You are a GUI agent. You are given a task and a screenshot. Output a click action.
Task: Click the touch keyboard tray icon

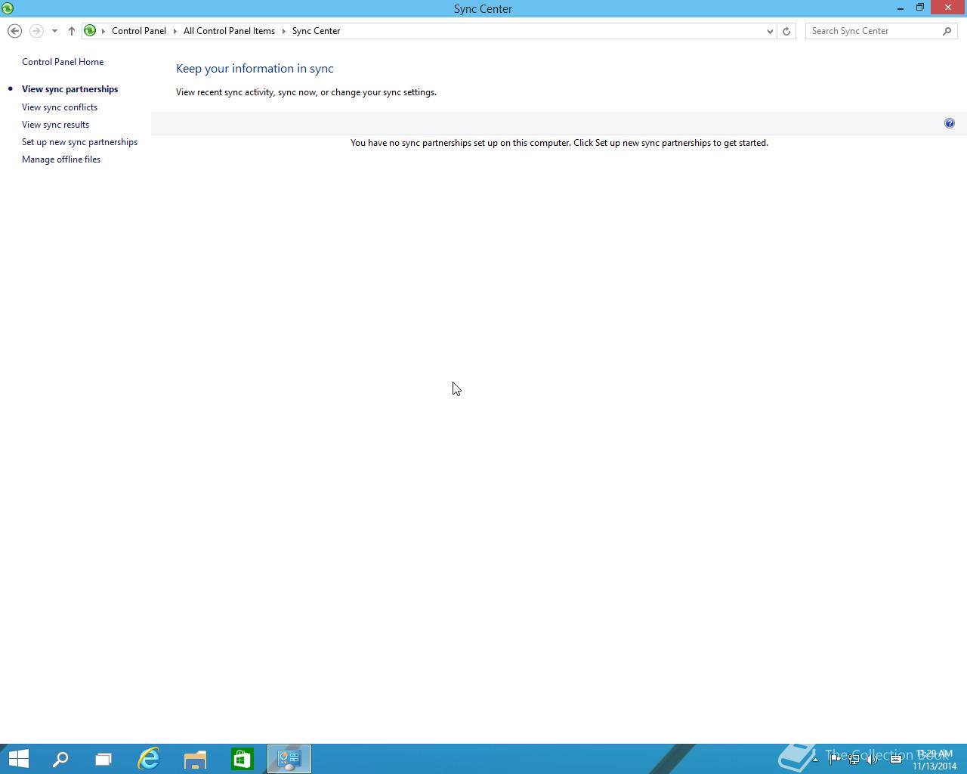(x=896, y=760)
